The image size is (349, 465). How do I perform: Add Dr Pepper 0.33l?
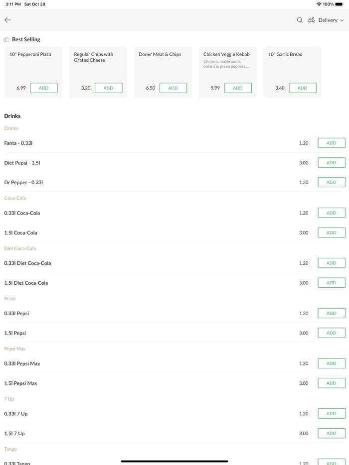click(x=331, y=182)
